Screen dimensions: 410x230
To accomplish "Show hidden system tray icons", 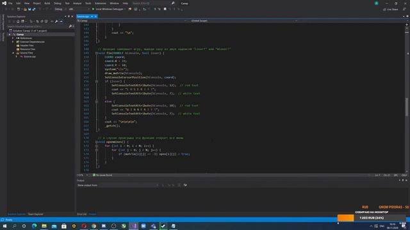I will coord(371,226).
